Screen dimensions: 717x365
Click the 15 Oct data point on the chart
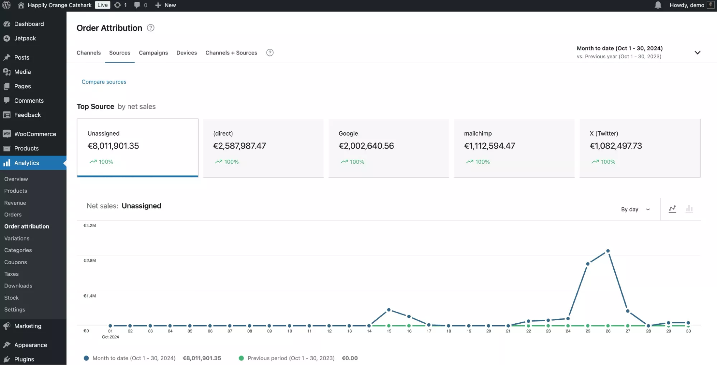click(389, 309)
